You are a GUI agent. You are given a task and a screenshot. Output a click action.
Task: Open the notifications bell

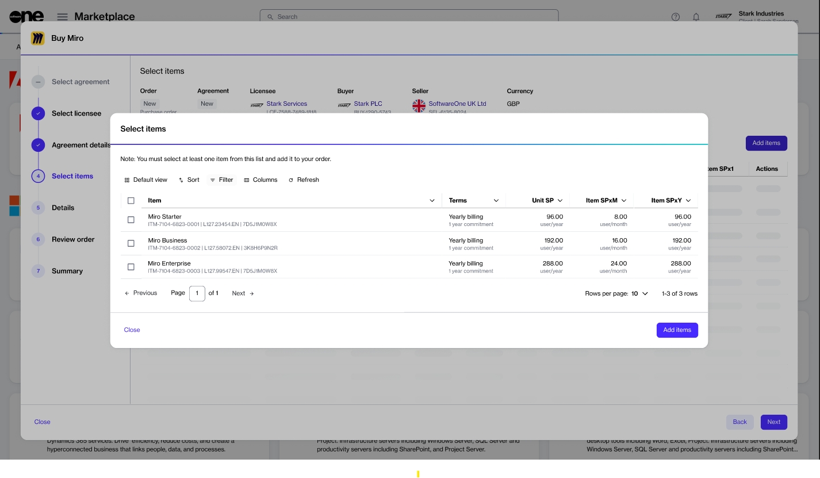tap(696, 17)
